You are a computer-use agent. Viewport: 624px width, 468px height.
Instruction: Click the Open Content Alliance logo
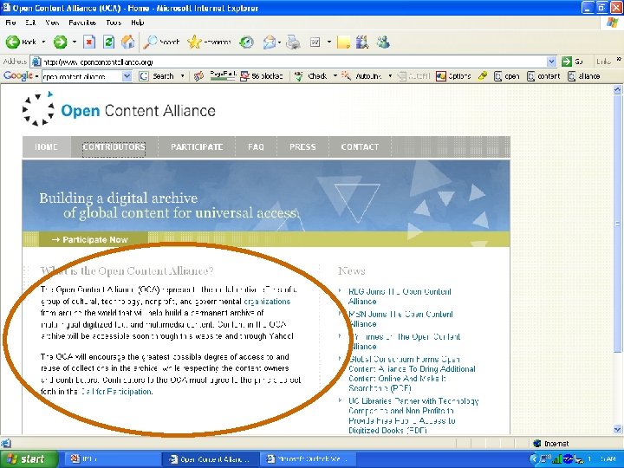coord(119,109)
